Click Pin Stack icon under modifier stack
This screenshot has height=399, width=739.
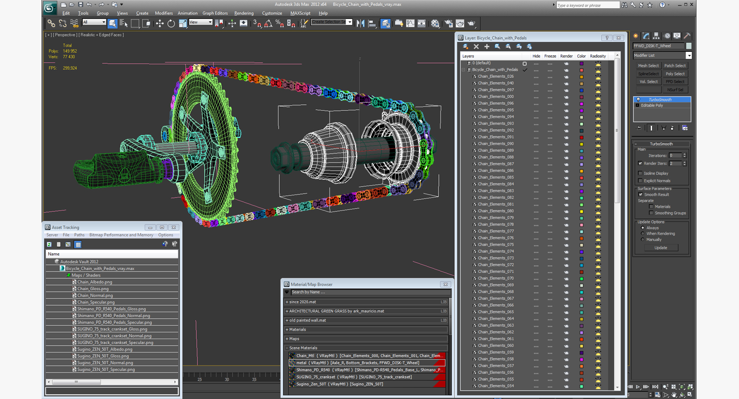coord(640,128)
